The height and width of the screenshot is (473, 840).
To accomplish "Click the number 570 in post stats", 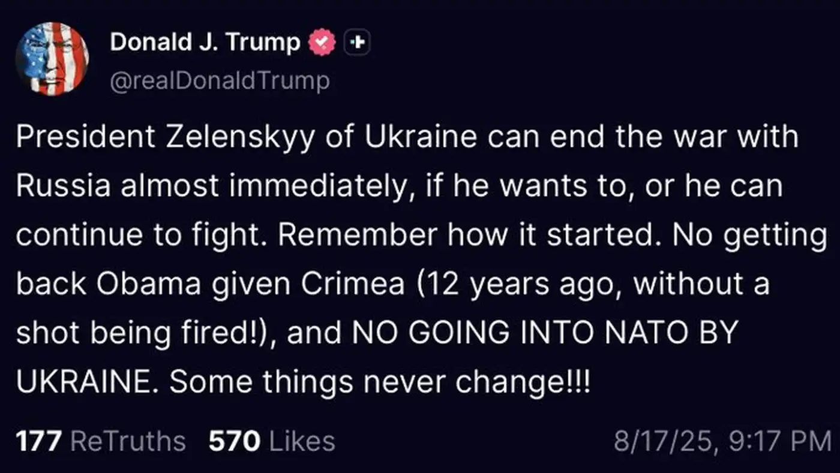I will [234, 441].
